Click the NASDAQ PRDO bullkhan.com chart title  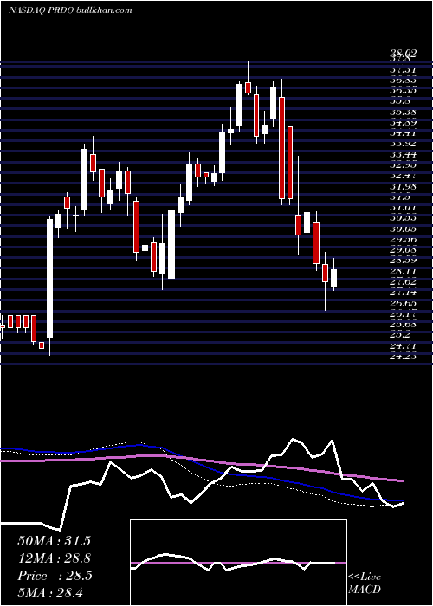(70, 10)
